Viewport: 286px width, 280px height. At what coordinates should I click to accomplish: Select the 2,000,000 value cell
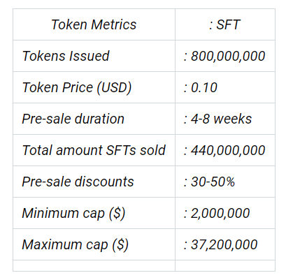[x=225, y=213]
